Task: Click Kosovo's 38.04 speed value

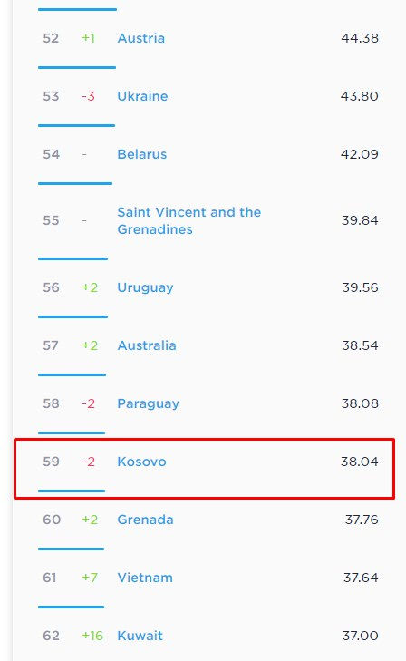Action: coord(360,462)
